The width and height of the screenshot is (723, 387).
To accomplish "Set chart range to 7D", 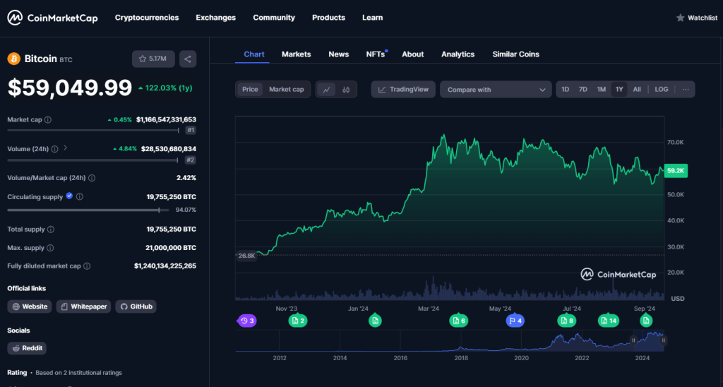I will pos(582,90).
